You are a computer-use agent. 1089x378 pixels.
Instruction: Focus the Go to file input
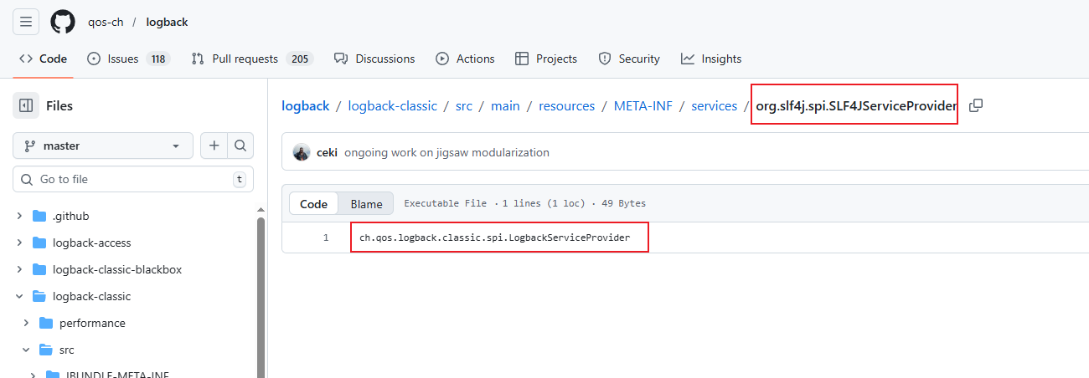pyautogui.click(x=133, y=179)
